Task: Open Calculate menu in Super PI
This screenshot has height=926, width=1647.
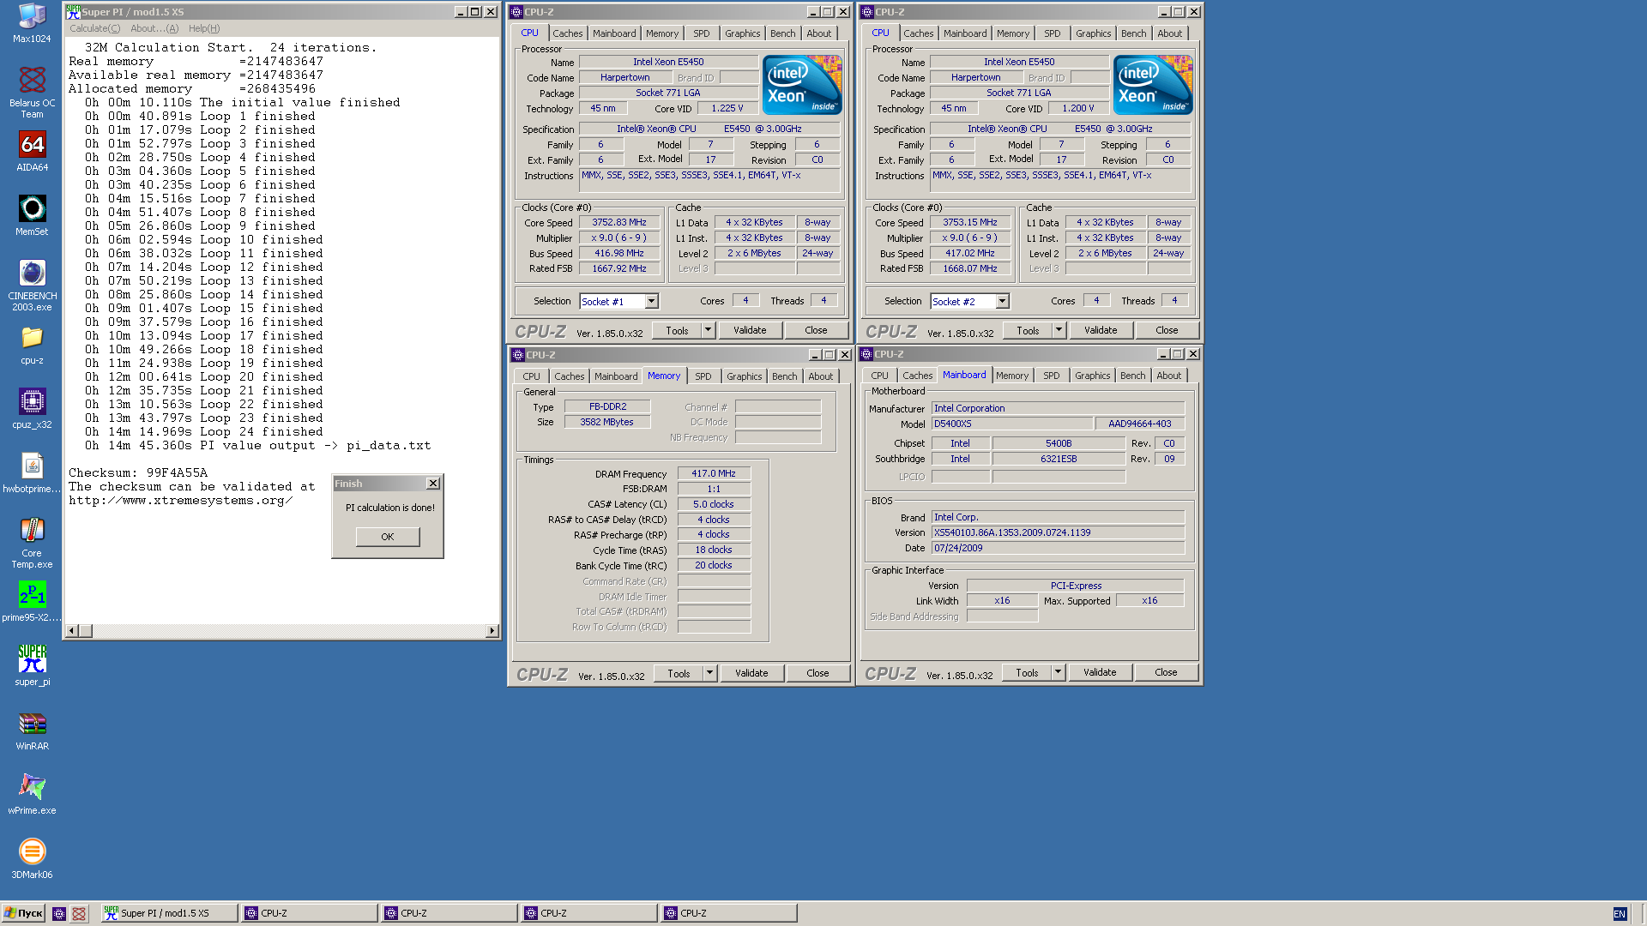Action: pyautogui.click(x=94, y=28)
